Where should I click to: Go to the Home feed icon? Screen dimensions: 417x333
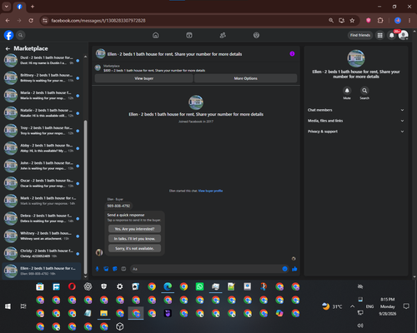tap(156, 35)
